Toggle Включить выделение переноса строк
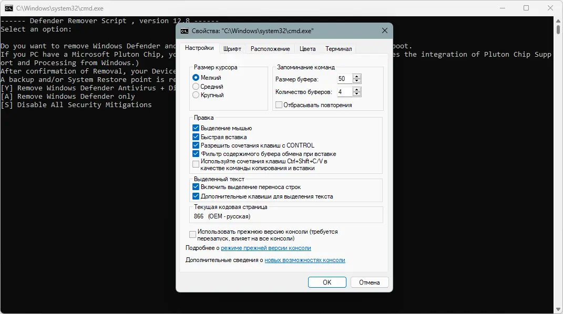 (196, 187)
